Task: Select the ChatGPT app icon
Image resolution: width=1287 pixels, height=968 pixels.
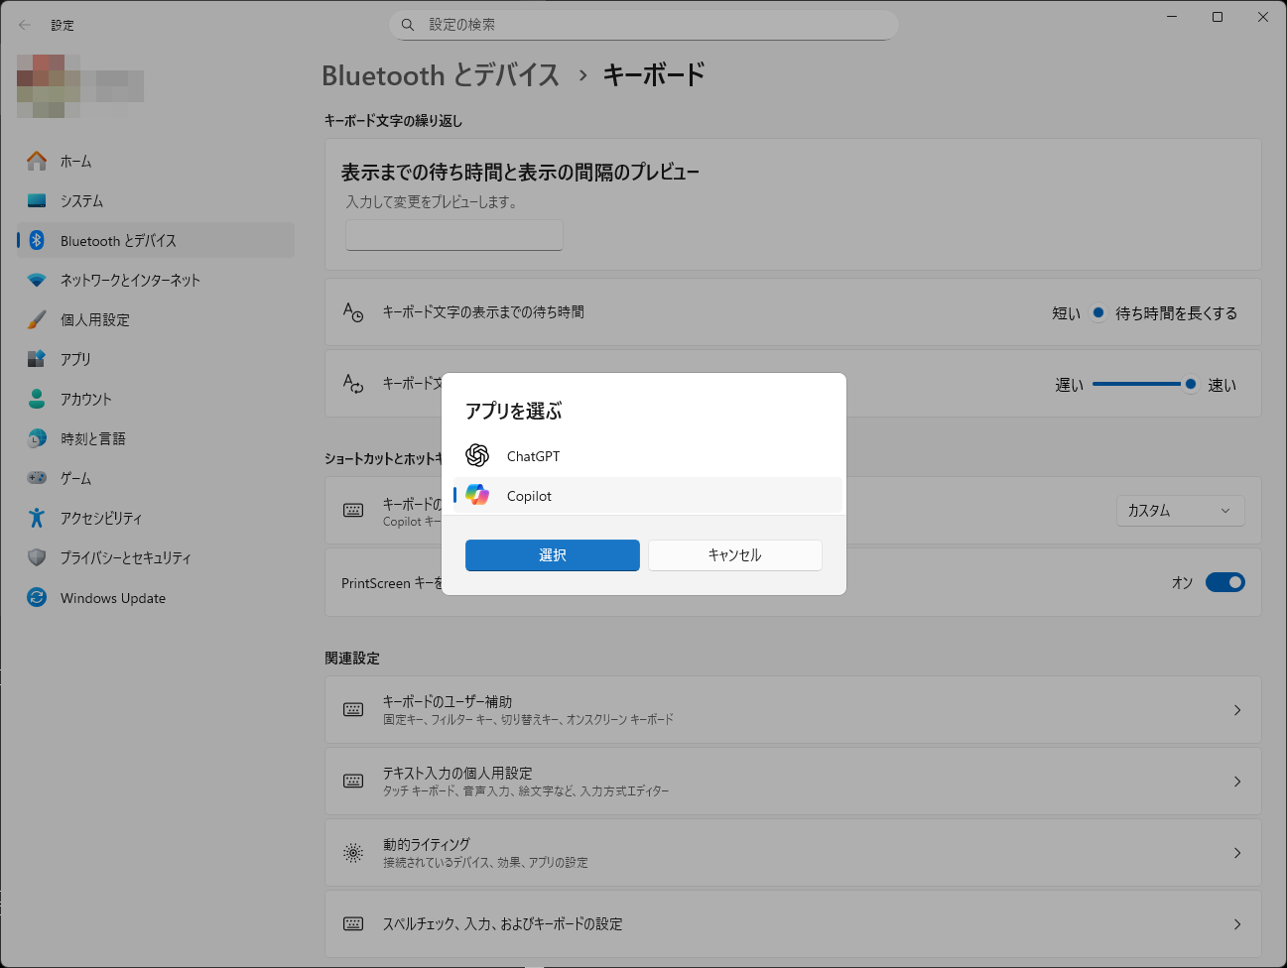Action: point(477,455)
